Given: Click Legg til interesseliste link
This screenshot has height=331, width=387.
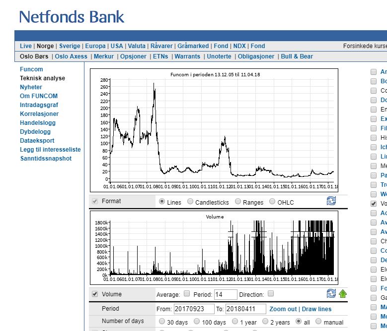Looking at the screenshot, I should pos(50,149).
